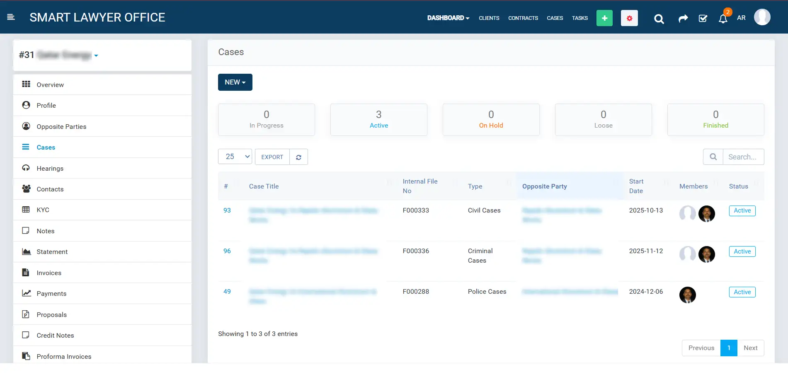Image resolution: width=788 pixels, height=377 pixels.
Task: Open the NEW dropdown button
Action: click(x=235, y=82)
